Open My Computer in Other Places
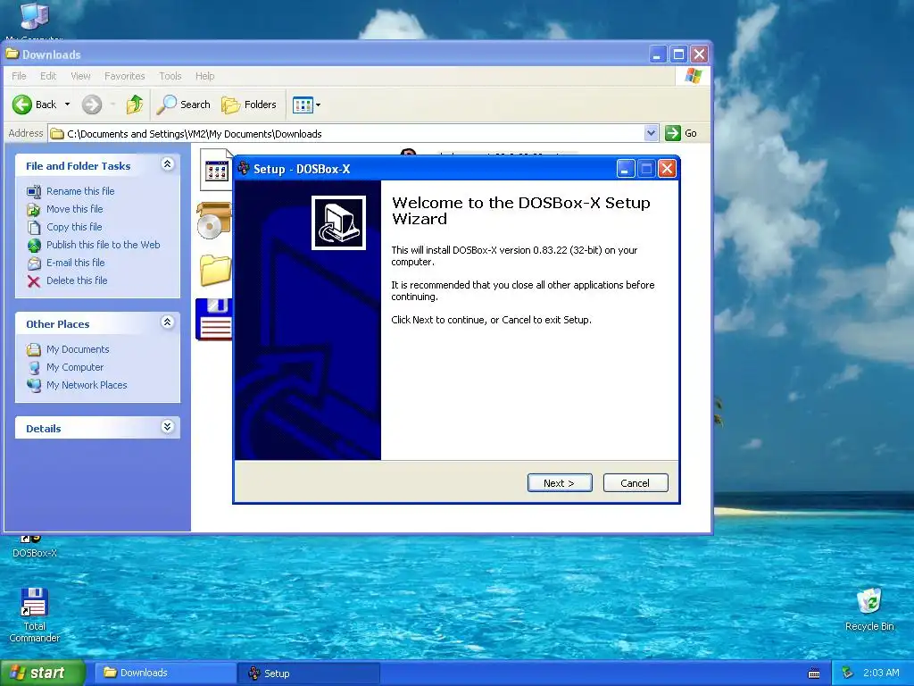 [75, 367]
